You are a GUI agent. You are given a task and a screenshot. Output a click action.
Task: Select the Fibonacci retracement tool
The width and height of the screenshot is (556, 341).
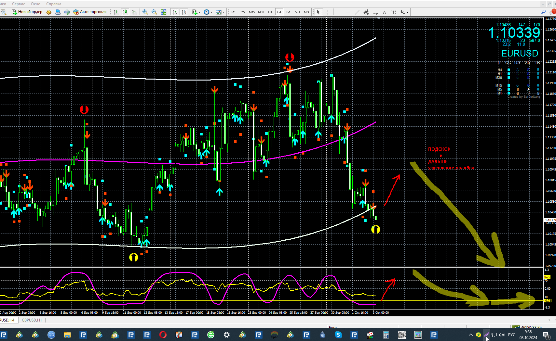375,12
